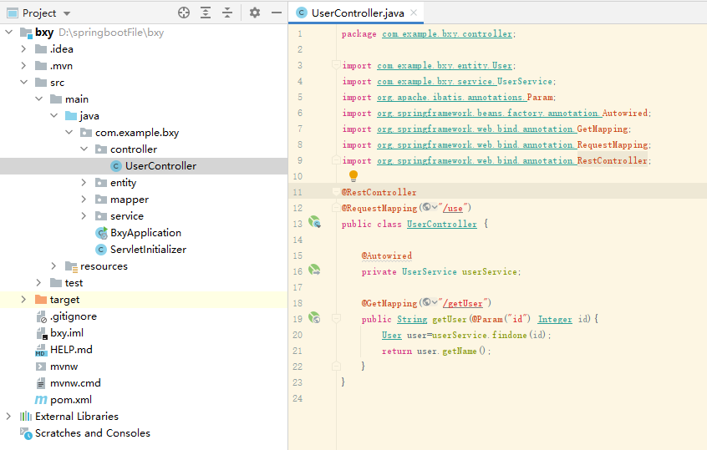
Task: Click the /use mapping path link
Action: 453,208
